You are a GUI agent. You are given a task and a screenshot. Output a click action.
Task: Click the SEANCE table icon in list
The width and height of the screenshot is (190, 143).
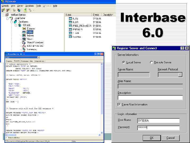[70, 37]
